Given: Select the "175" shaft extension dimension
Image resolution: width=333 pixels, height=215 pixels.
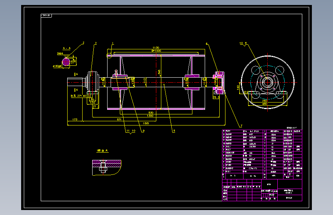Looking at the screenshot, I should pos(75,120).
